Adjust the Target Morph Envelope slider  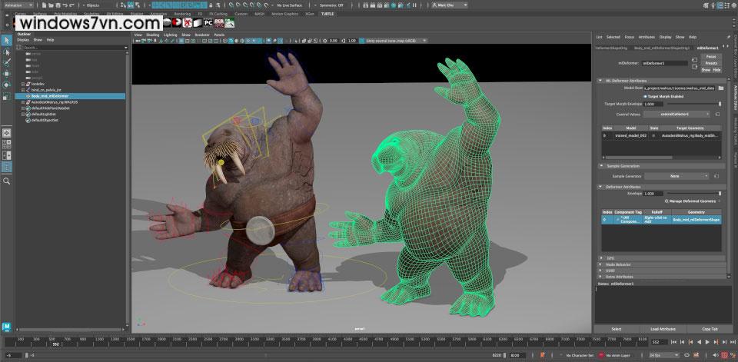coord(692,105)
